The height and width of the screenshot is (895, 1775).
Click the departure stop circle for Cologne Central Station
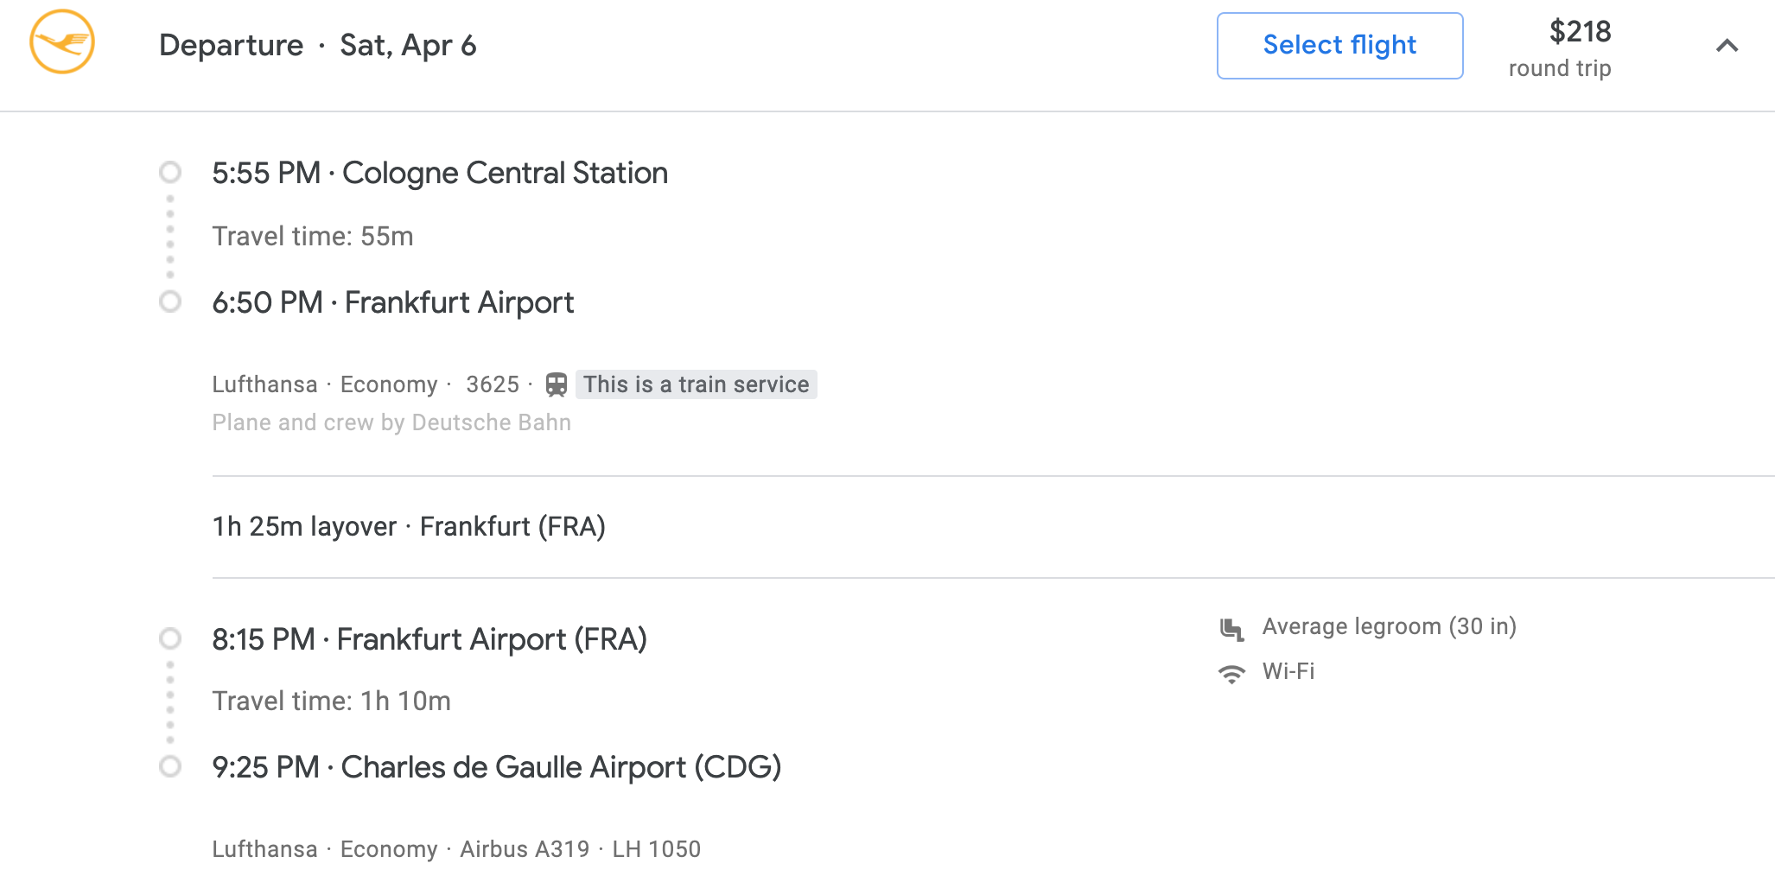170,174
